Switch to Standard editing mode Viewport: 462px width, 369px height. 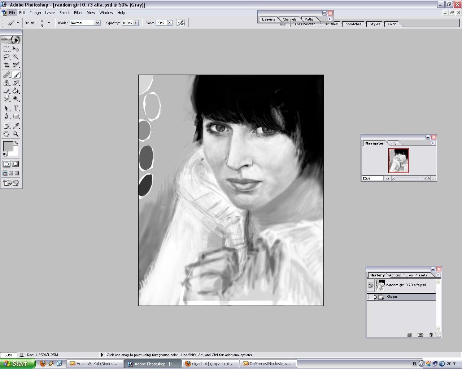coord(6,164)
